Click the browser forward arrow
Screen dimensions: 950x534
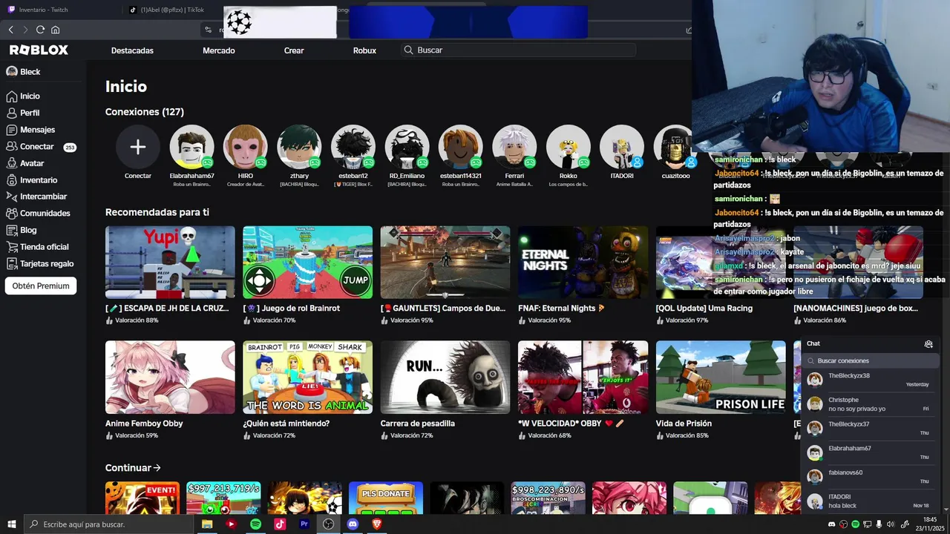(x=25, y=30)
